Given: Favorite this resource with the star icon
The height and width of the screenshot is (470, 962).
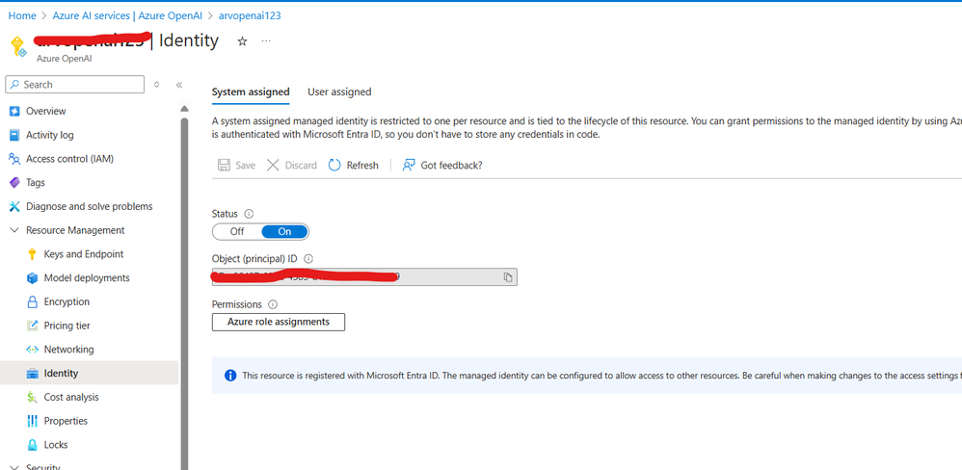Looking at the screenshot, I should pyautogui.click(x=242, y=41).
